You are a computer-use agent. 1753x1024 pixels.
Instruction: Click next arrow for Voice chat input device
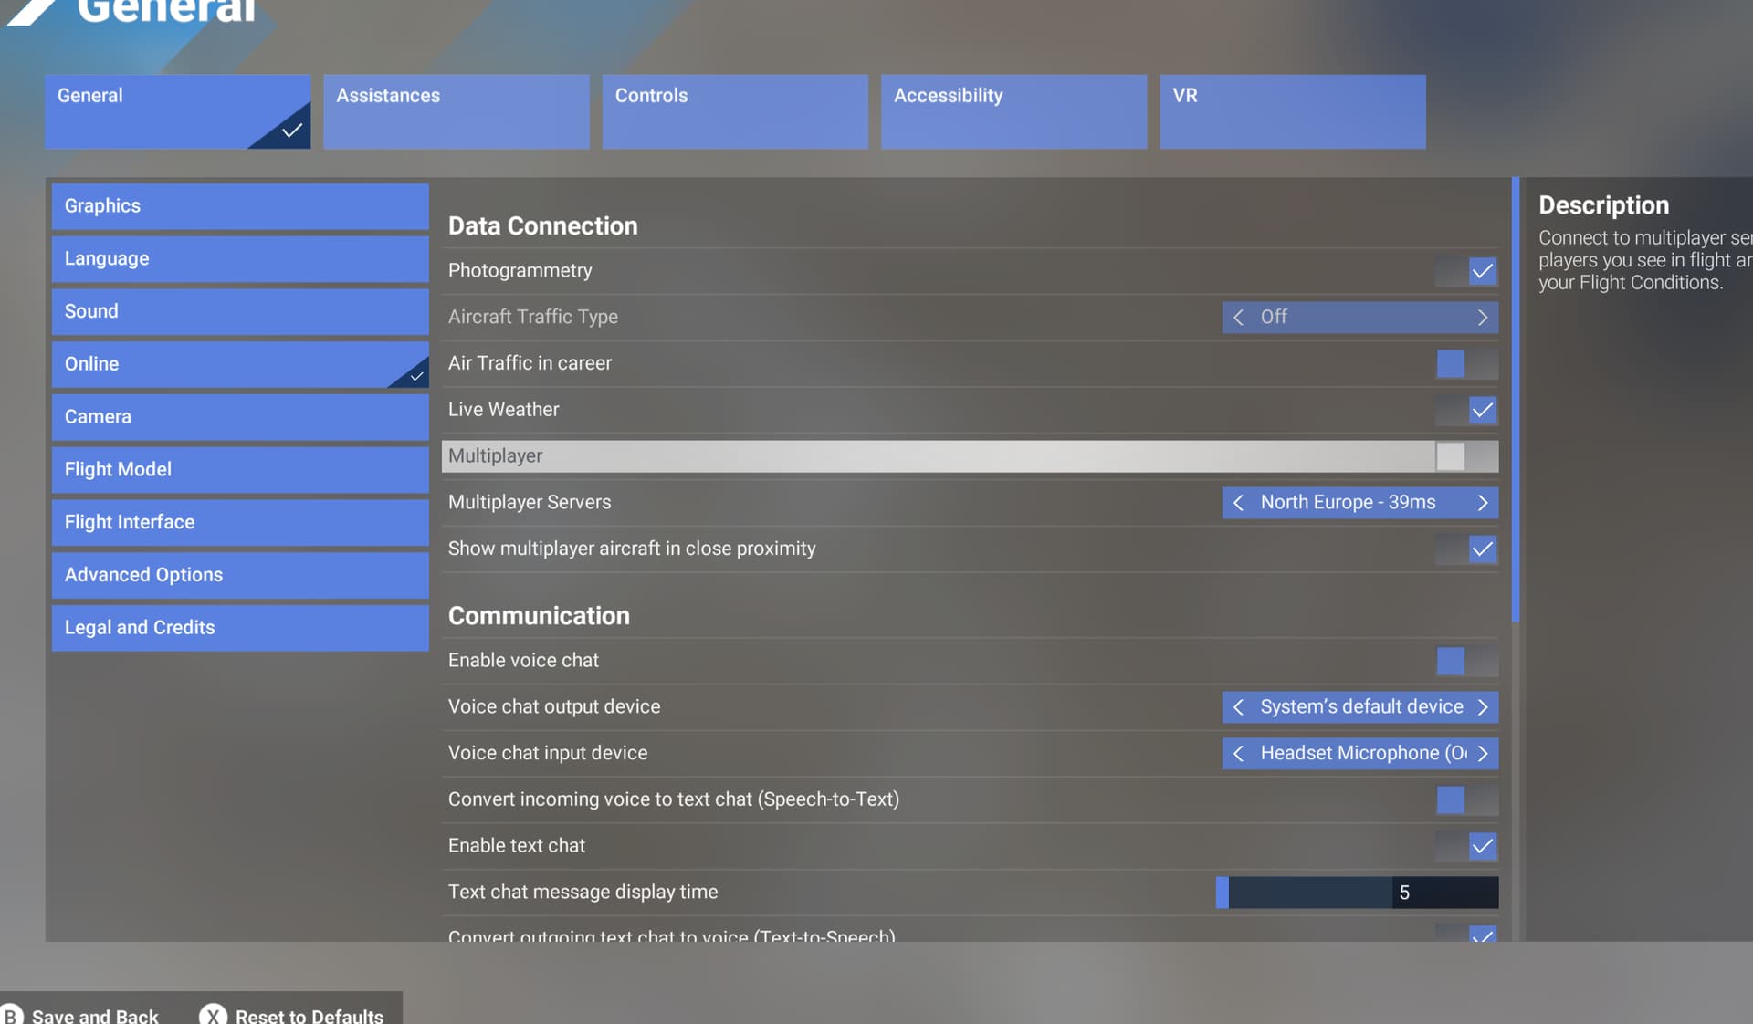click(x=1482, y=754)
